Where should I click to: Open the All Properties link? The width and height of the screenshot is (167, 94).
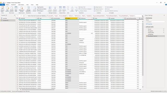pos(149,24)
